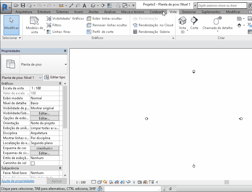Enable the Caminho do sol checkbox
The image size is (252, 192).
33,163
